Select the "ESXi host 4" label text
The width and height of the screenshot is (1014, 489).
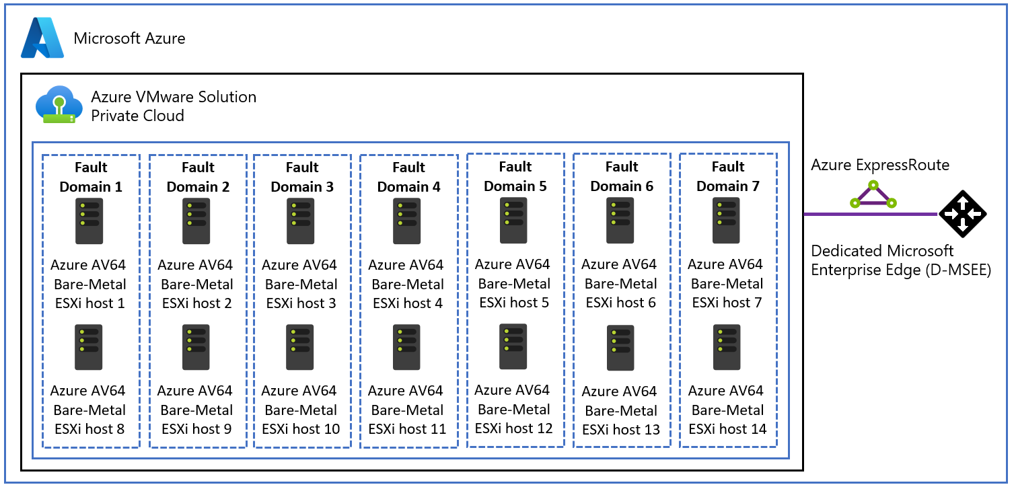pyautogui.click(x=408, y=303)
